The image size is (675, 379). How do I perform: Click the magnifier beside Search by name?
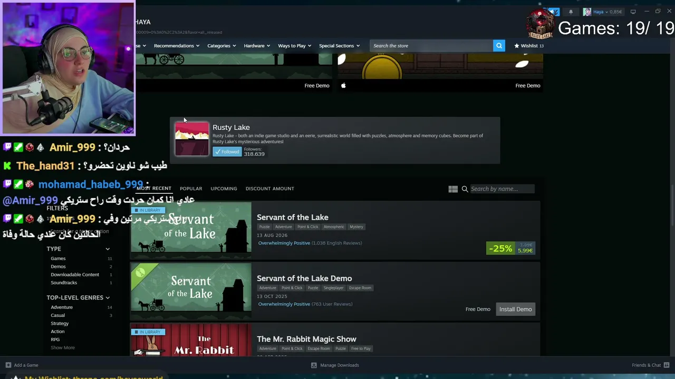(465, 189)
